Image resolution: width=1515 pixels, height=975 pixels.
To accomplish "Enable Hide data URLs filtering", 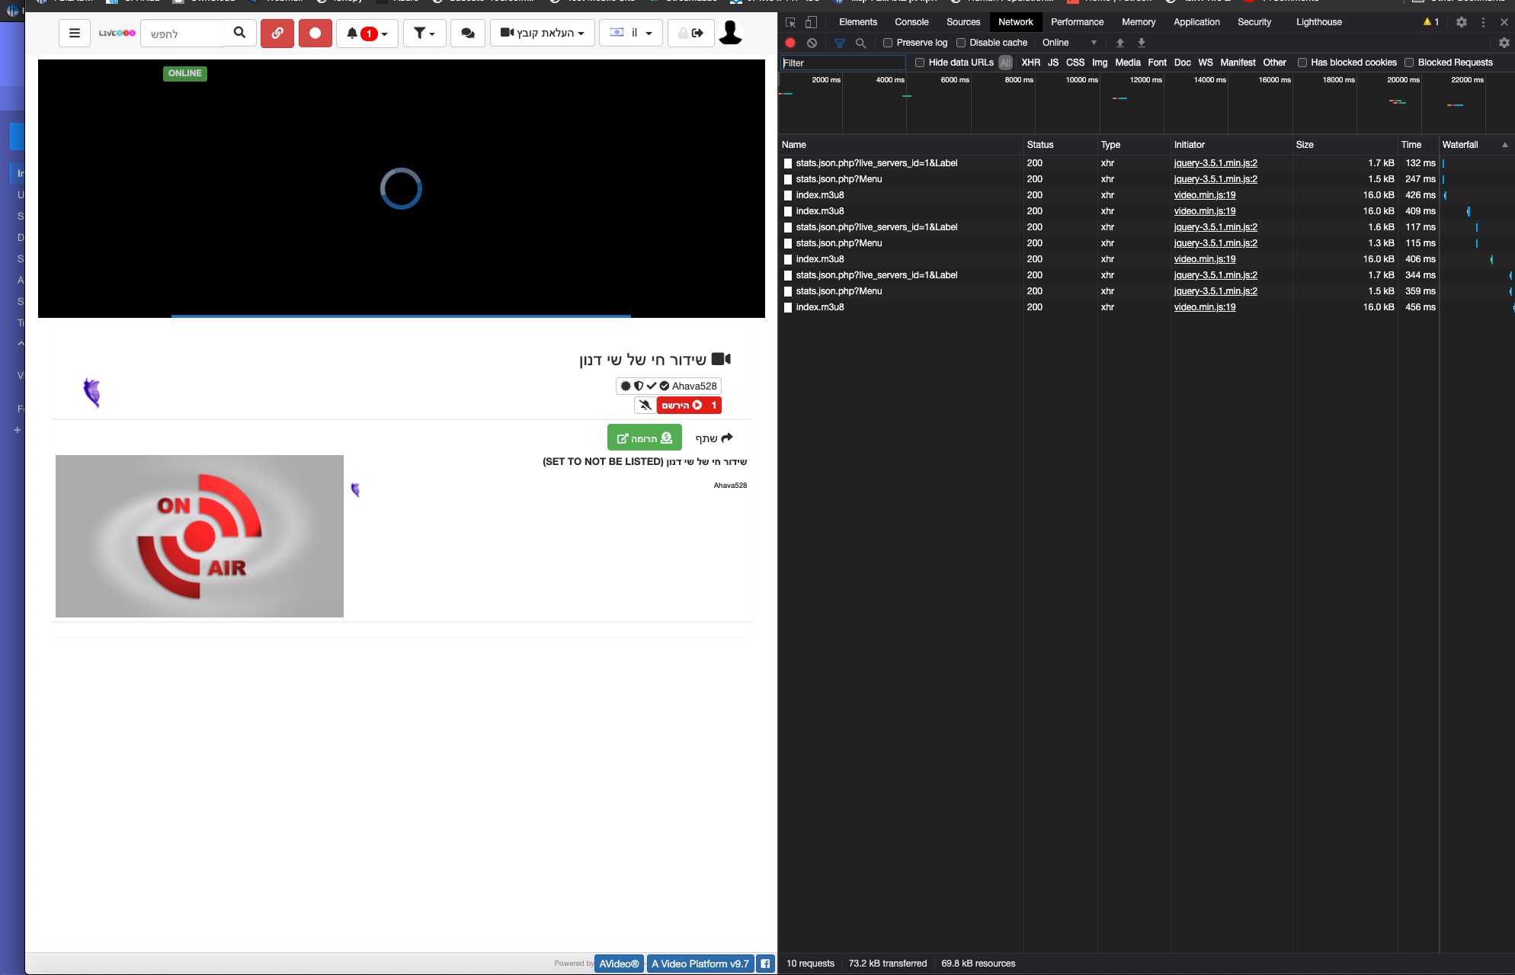I will [x=920, y=63].
